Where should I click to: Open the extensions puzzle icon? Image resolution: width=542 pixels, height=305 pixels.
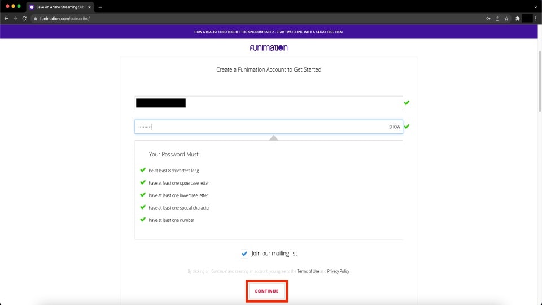pyautogui.click(x=518, y=19)
